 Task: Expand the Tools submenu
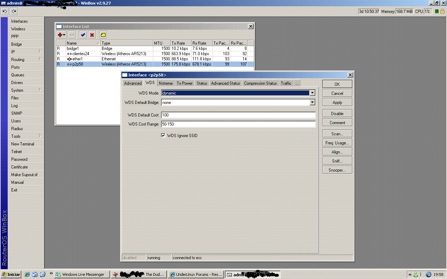click(39, 136)
